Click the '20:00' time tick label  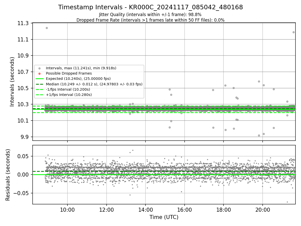point(263,210)
